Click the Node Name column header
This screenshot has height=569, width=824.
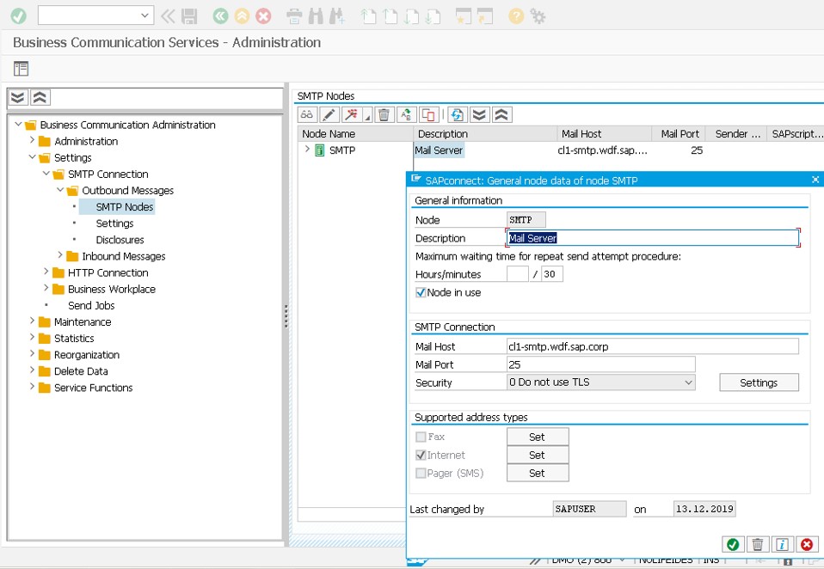[x=355, y=133]
